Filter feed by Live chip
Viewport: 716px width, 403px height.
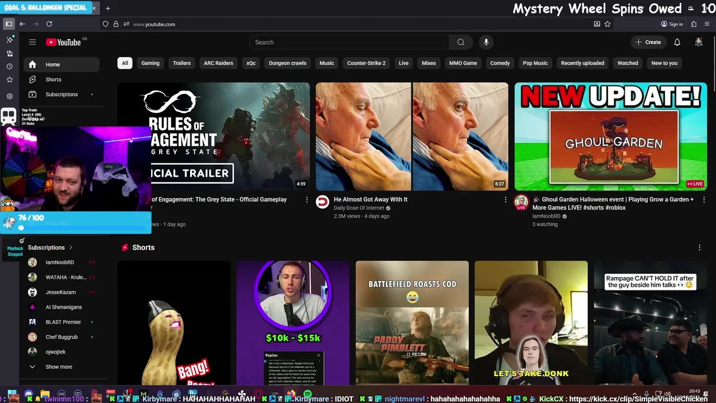point(404,63)
